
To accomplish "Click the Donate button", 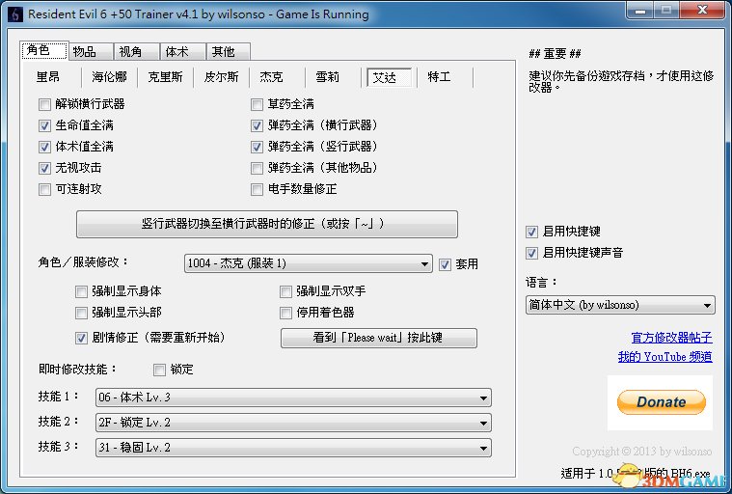I will [x=661, y=402].
